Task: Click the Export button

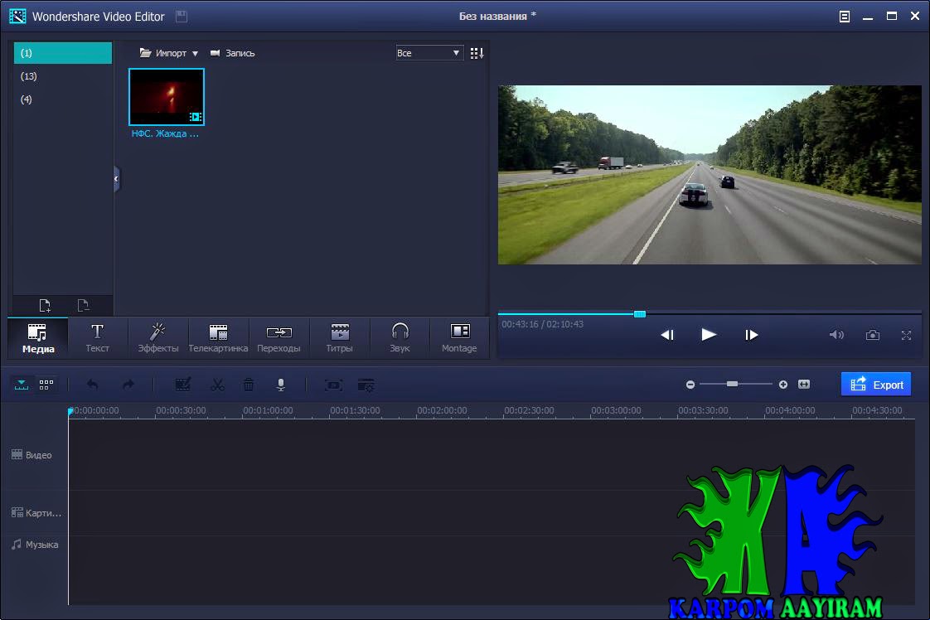Action: click(x=876, y=384)
